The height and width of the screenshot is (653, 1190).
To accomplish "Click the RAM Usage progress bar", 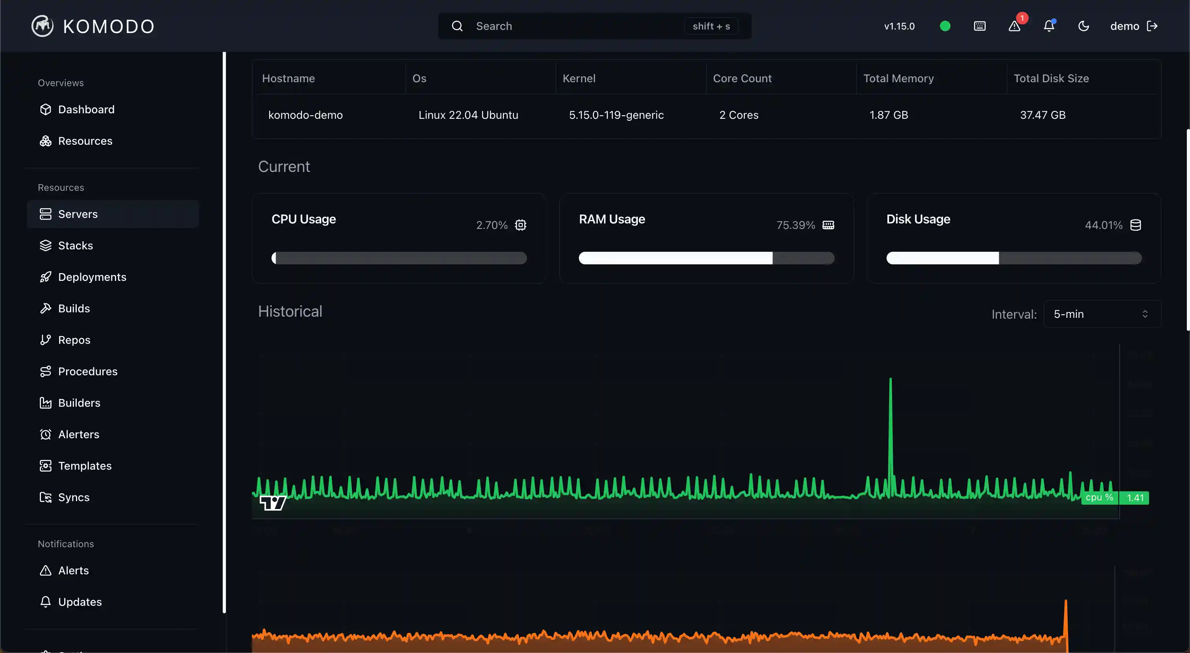I will (x=706, y=258).
